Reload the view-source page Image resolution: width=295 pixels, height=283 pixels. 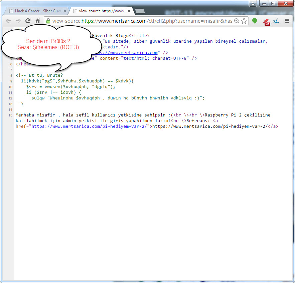[28, 21]
